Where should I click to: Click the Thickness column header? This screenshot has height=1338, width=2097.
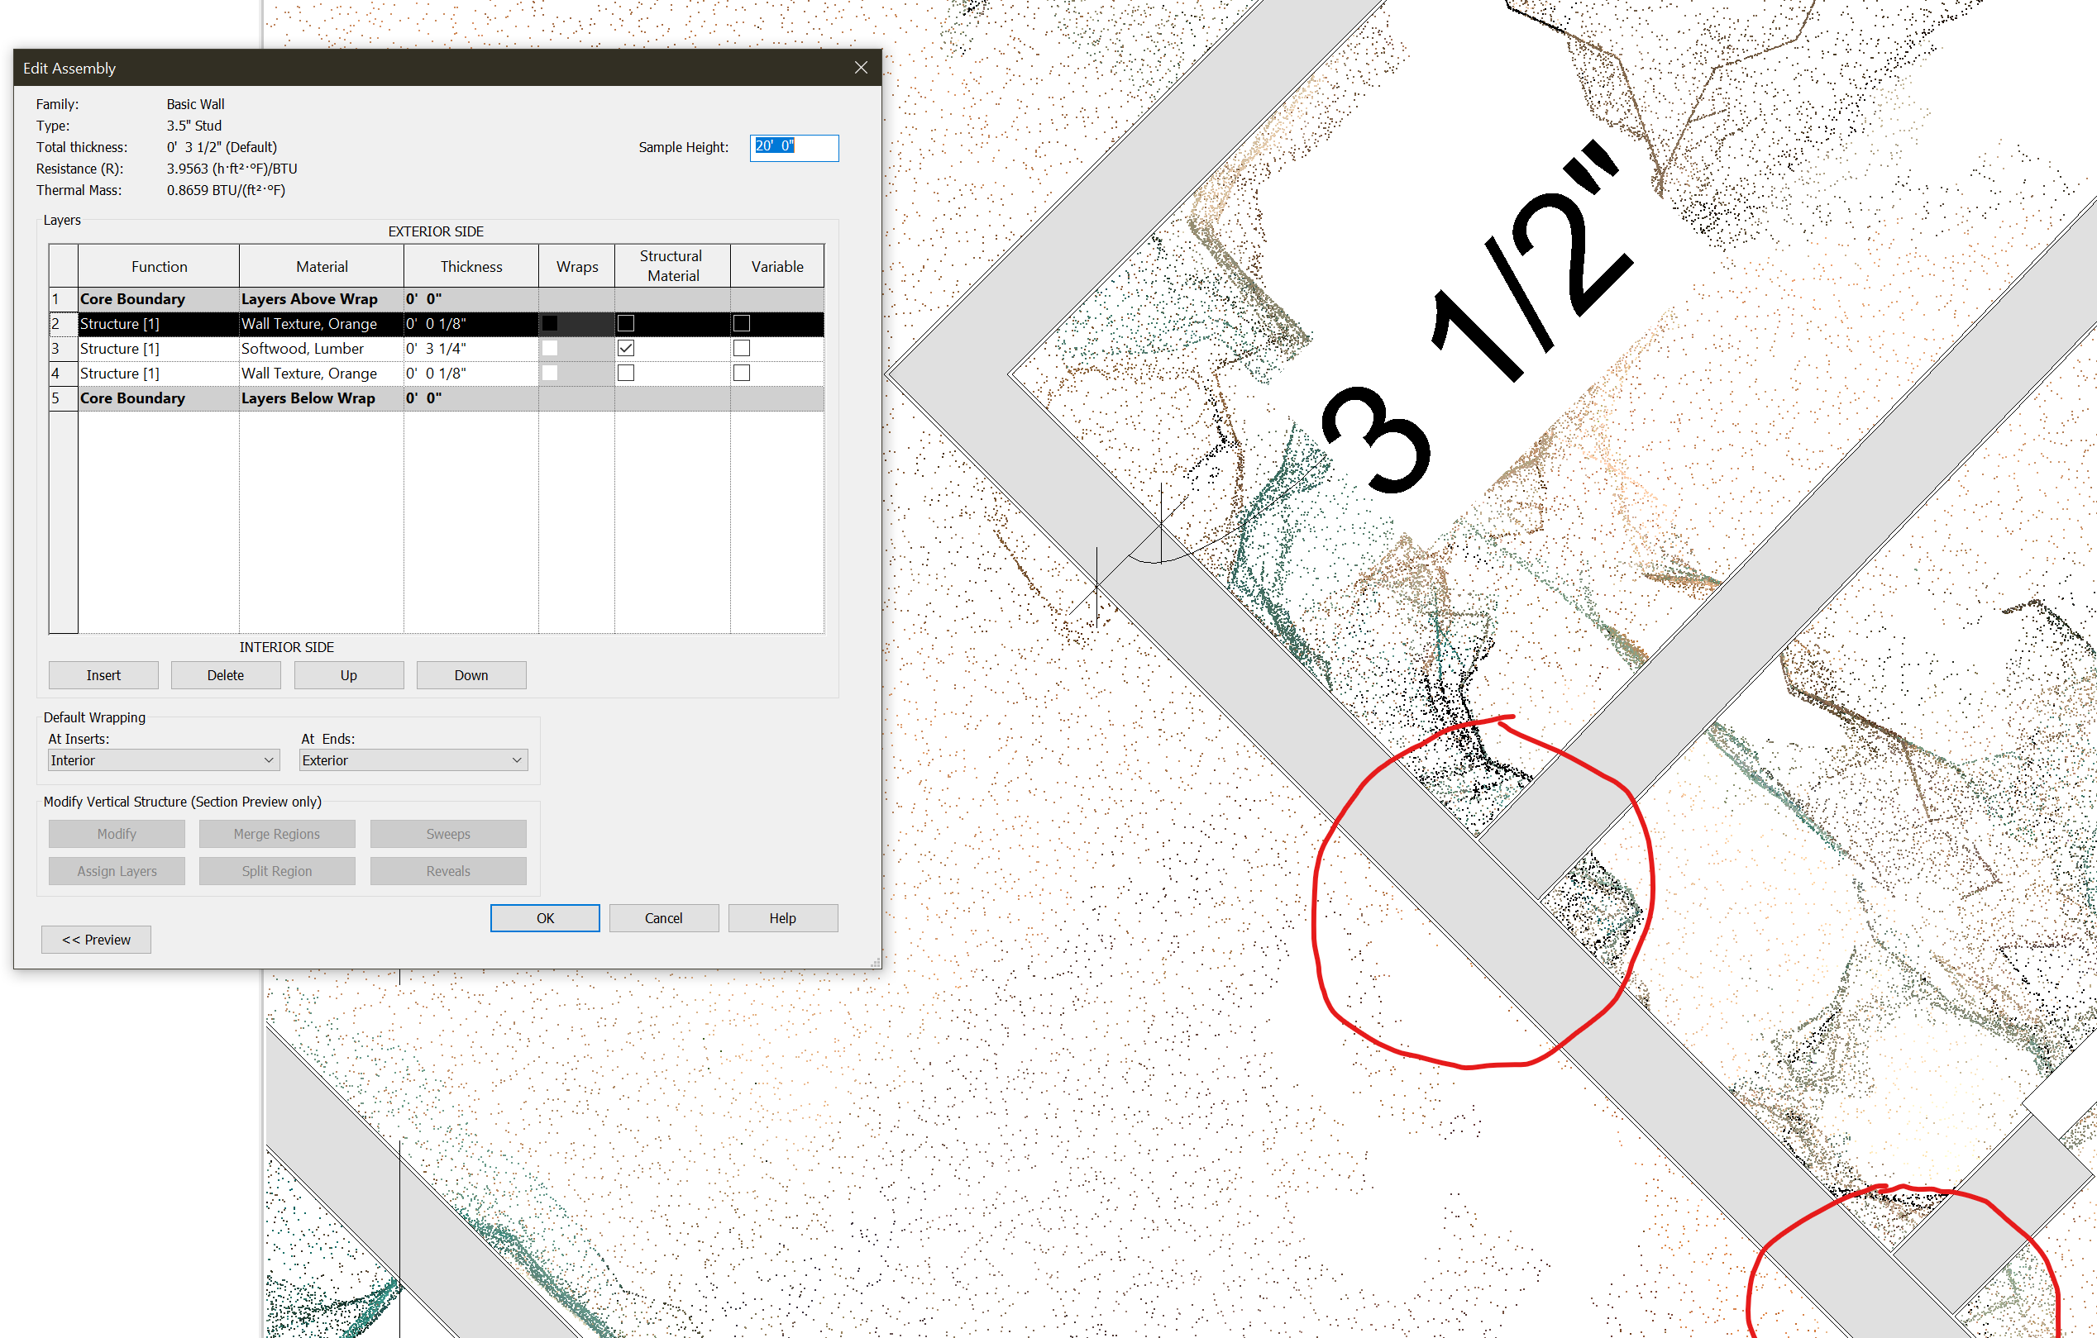point(471,266)
